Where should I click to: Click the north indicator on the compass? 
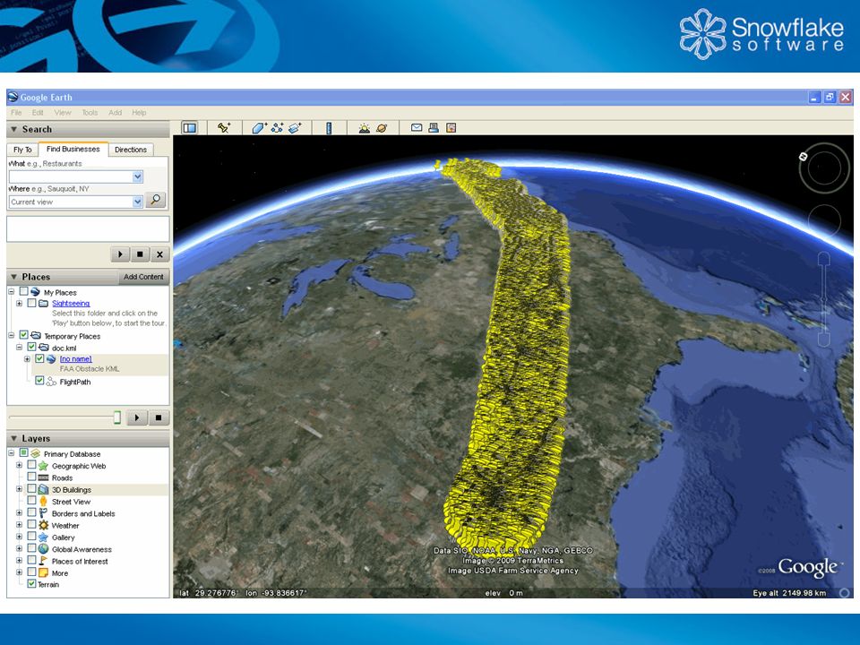click(x=804, y=156)
